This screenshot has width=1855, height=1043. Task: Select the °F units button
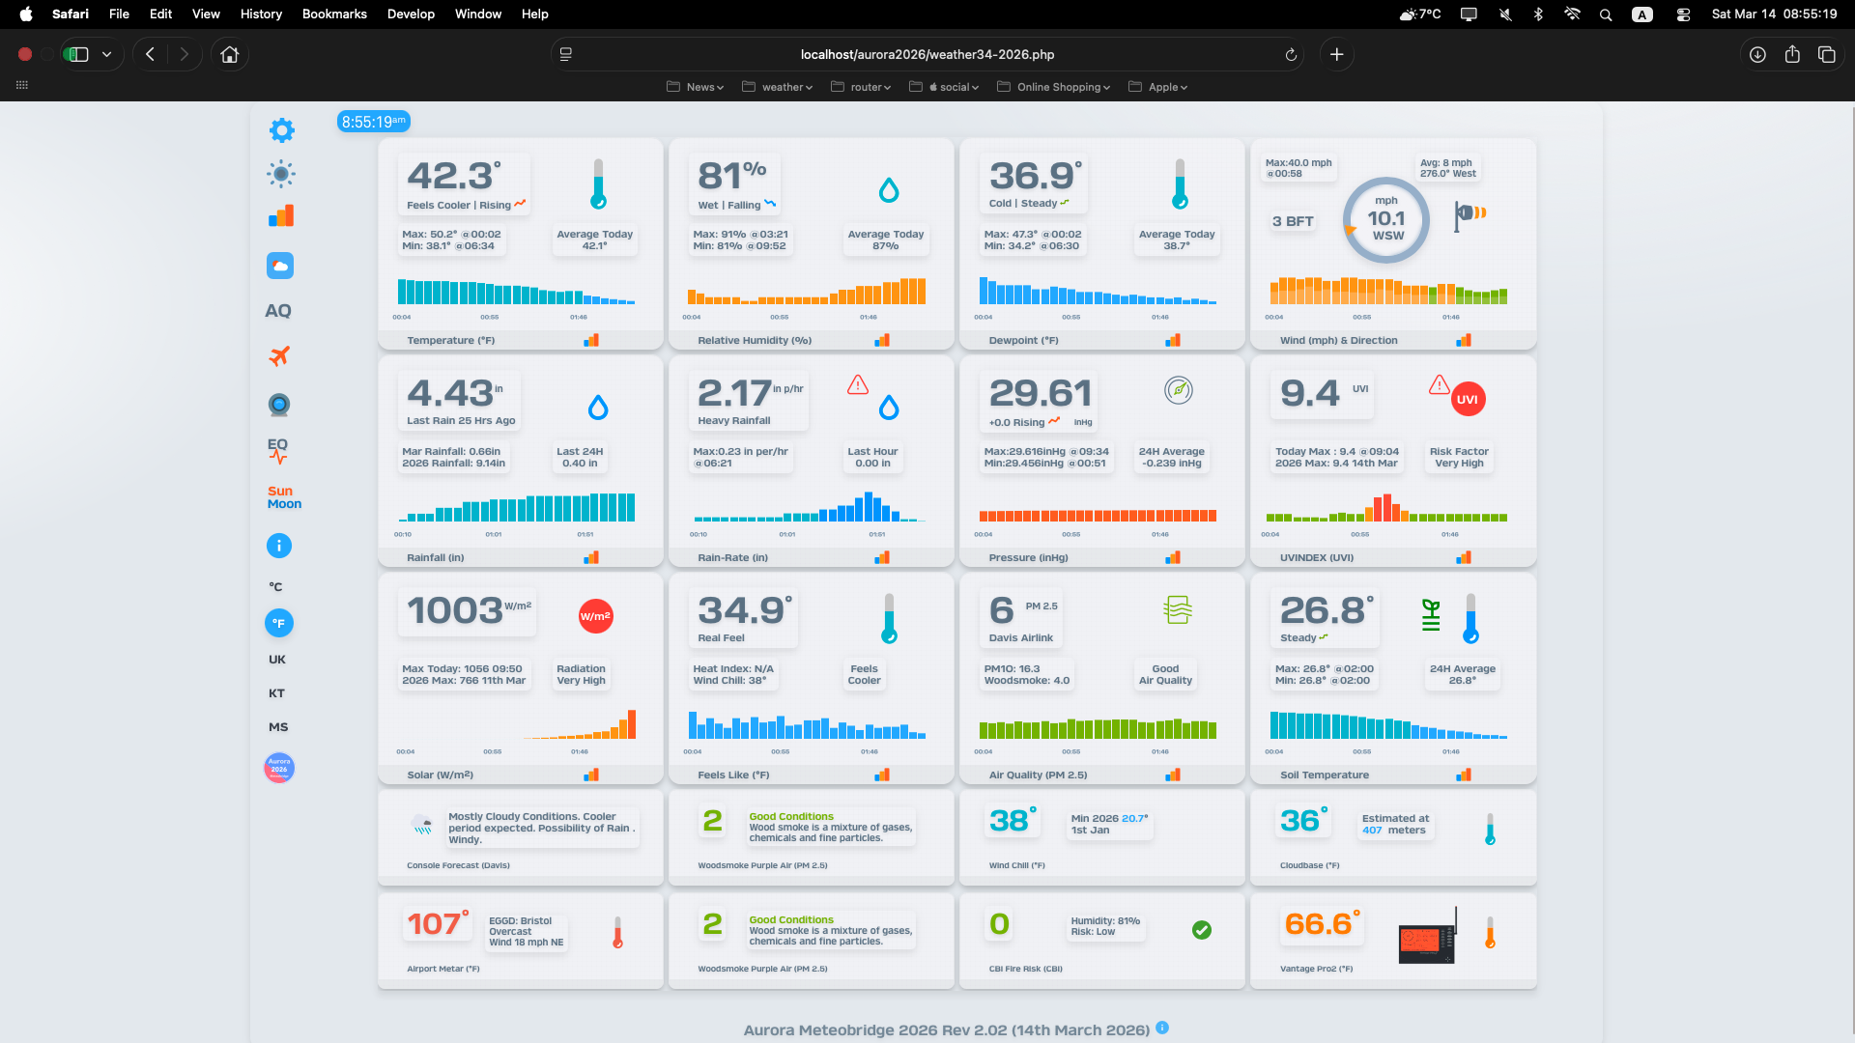pyautogui.click(x=278, y=623)
